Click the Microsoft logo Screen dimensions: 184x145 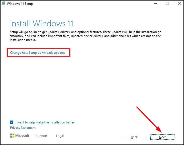(20, 136)
